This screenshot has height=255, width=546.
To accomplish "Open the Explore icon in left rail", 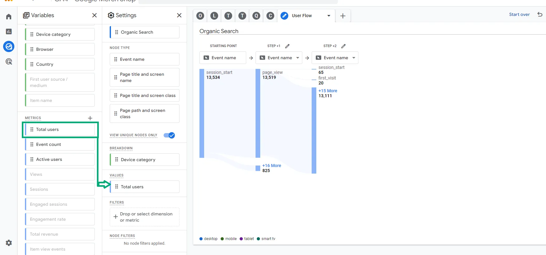I will [9, 46].
